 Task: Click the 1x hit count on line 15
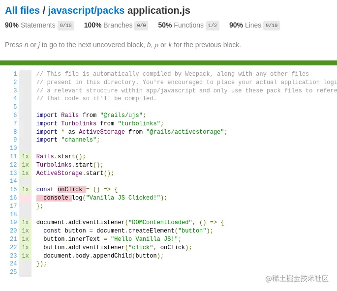pyautogui.click(x=26, y=189)
